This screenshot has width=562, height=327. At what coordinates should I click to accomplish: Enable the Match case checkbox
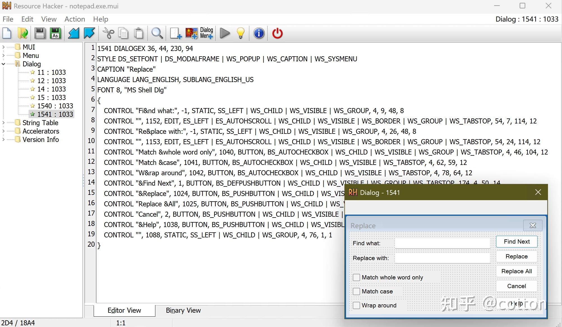pos(356,291)
